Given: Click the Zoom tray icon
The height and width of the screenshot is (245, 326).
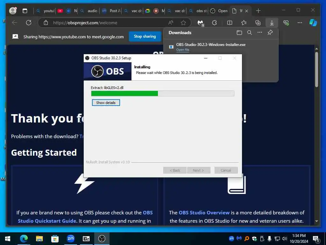Looking at the screenshot, I should (x=231, y=239).
